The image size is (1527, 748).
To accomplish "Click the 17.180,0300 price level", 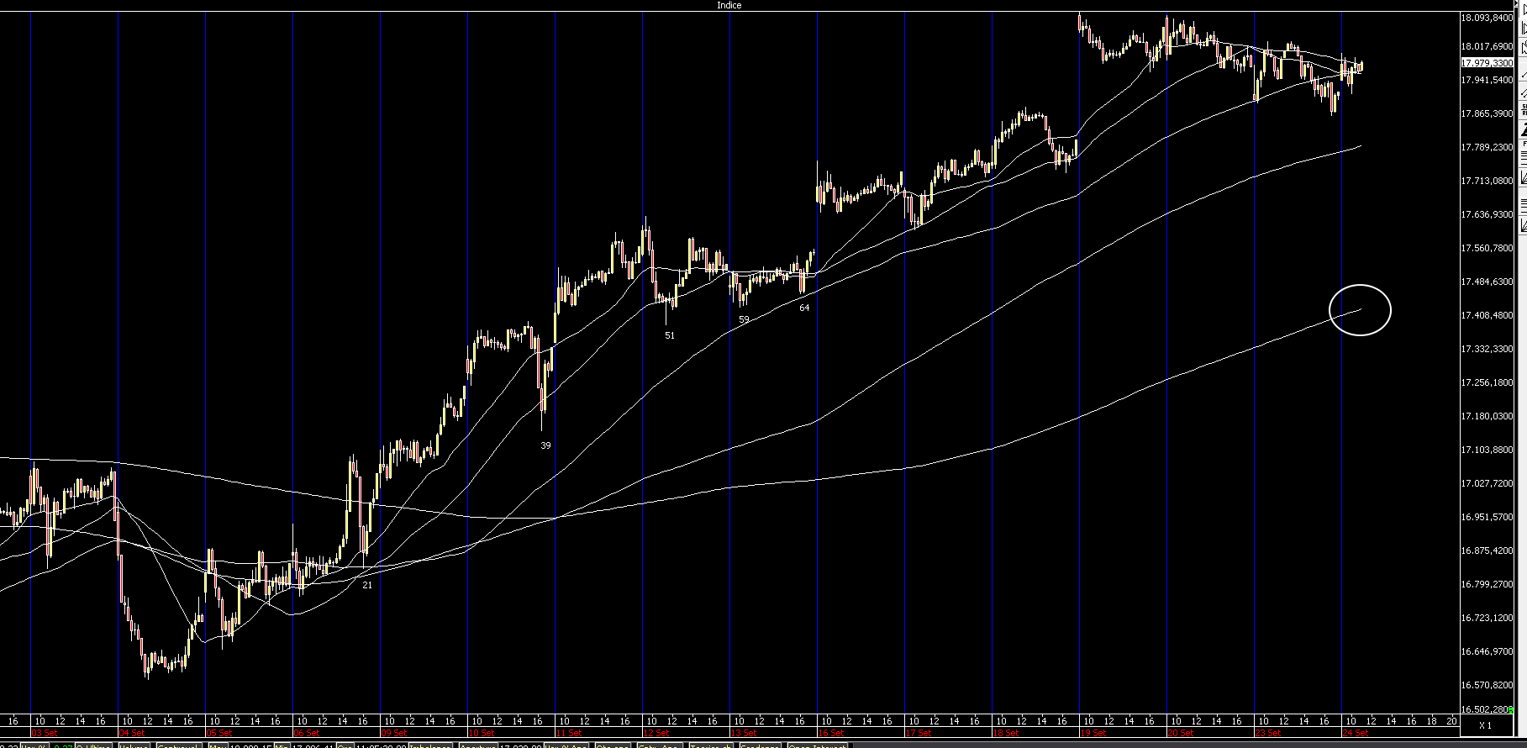I will pos(1487,416).
